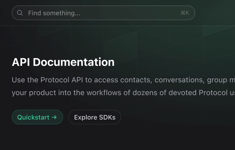
Task: Click the word "API" in the heading
Action: click(x=21, y=62)
